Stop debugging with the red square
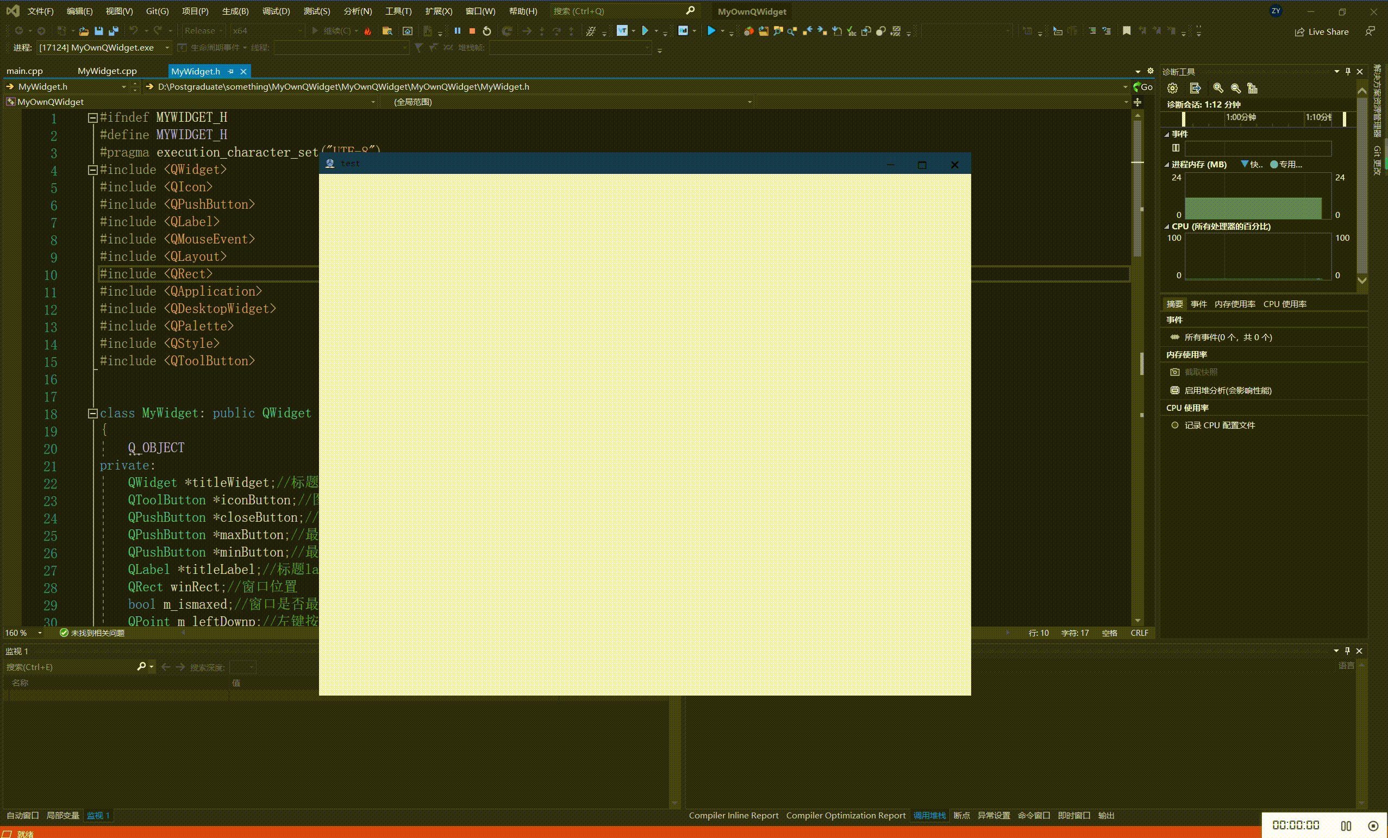 tap(472, 31)
